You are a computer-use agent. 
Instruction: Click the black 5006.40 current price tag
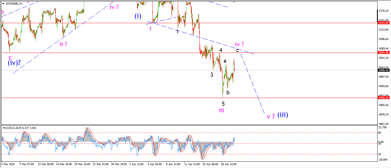click(x=384, y=70)
